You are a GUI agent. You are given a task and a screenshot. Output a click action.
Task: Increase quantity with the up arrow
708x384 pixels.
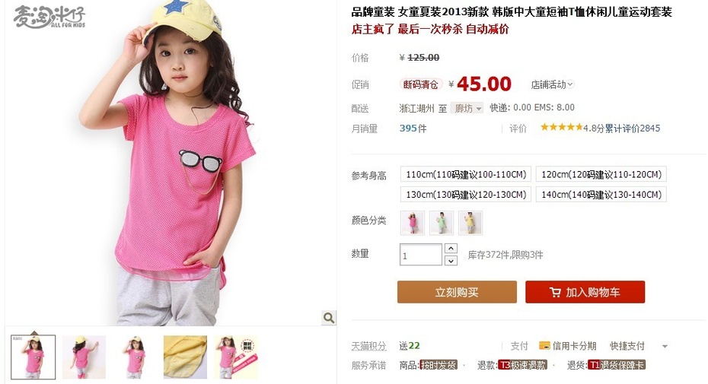(x=451, y=248)
